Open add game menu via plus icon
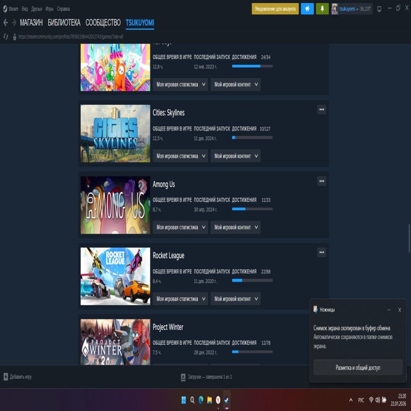Viewport: 411px width, 411px height. [6, 377]
